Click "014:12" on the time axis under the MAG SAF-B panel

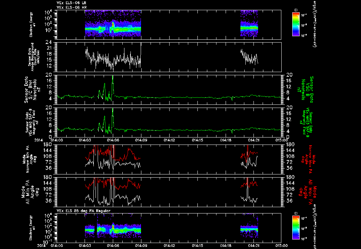tap(170, 140)
